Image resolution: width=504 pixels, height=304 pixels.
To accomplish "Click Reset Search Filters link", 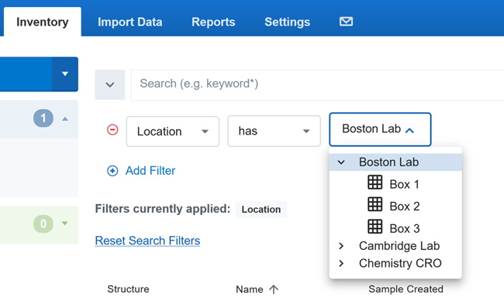I will point(147,241).
